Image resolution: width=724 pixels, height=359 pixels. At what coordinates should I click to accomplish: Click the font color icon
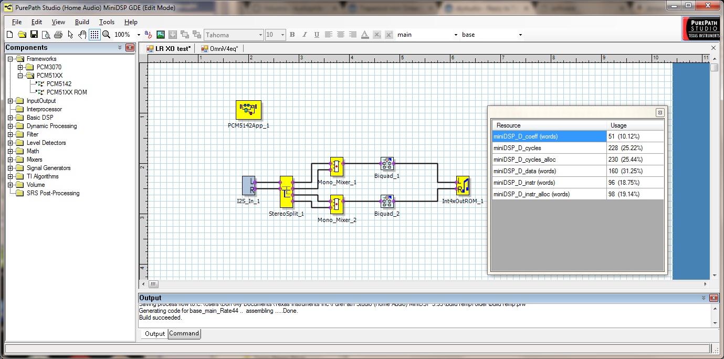pos(365,35)
